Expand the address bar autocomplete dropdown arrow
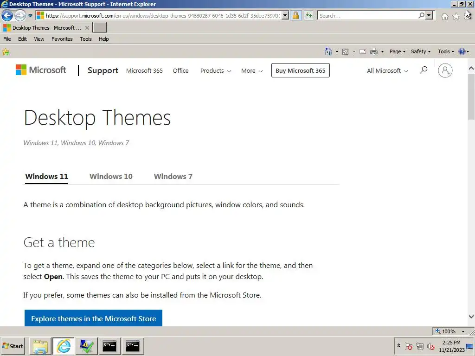The image size is (475, 356). click(285, 15)
